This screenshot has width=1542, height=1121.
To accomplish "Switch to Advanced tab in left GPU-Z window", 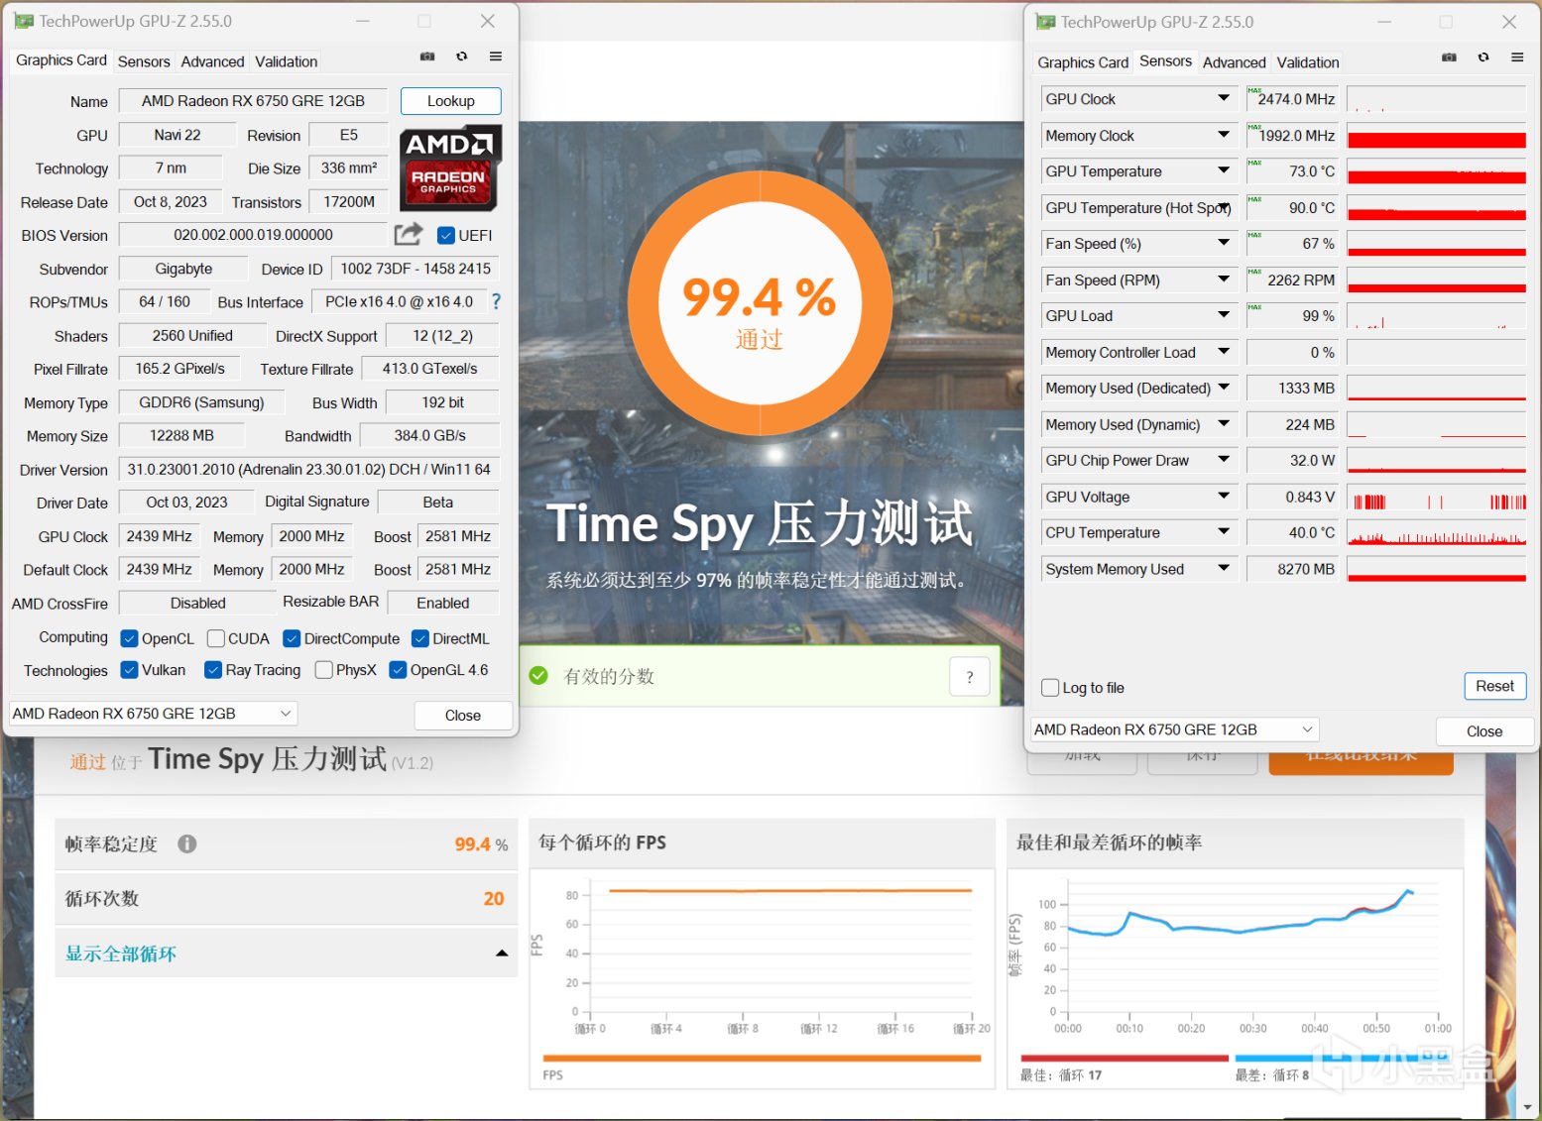I will pyautogui.click(x=212, y=61).
